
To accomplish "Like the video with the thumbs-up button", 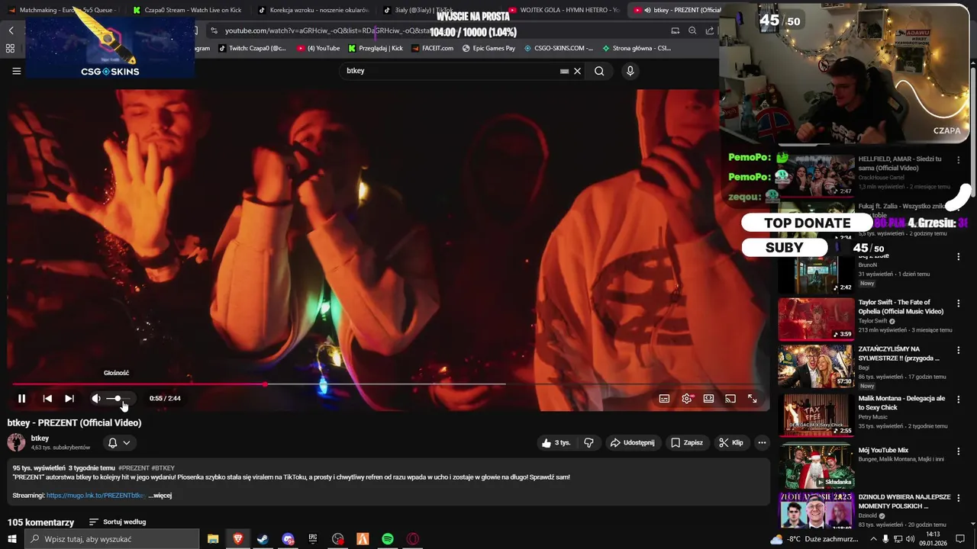I will pyautogui.click(x=556, y=442).
